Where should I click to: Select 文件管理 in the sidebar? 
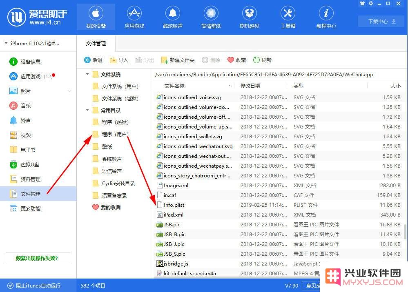38,194
